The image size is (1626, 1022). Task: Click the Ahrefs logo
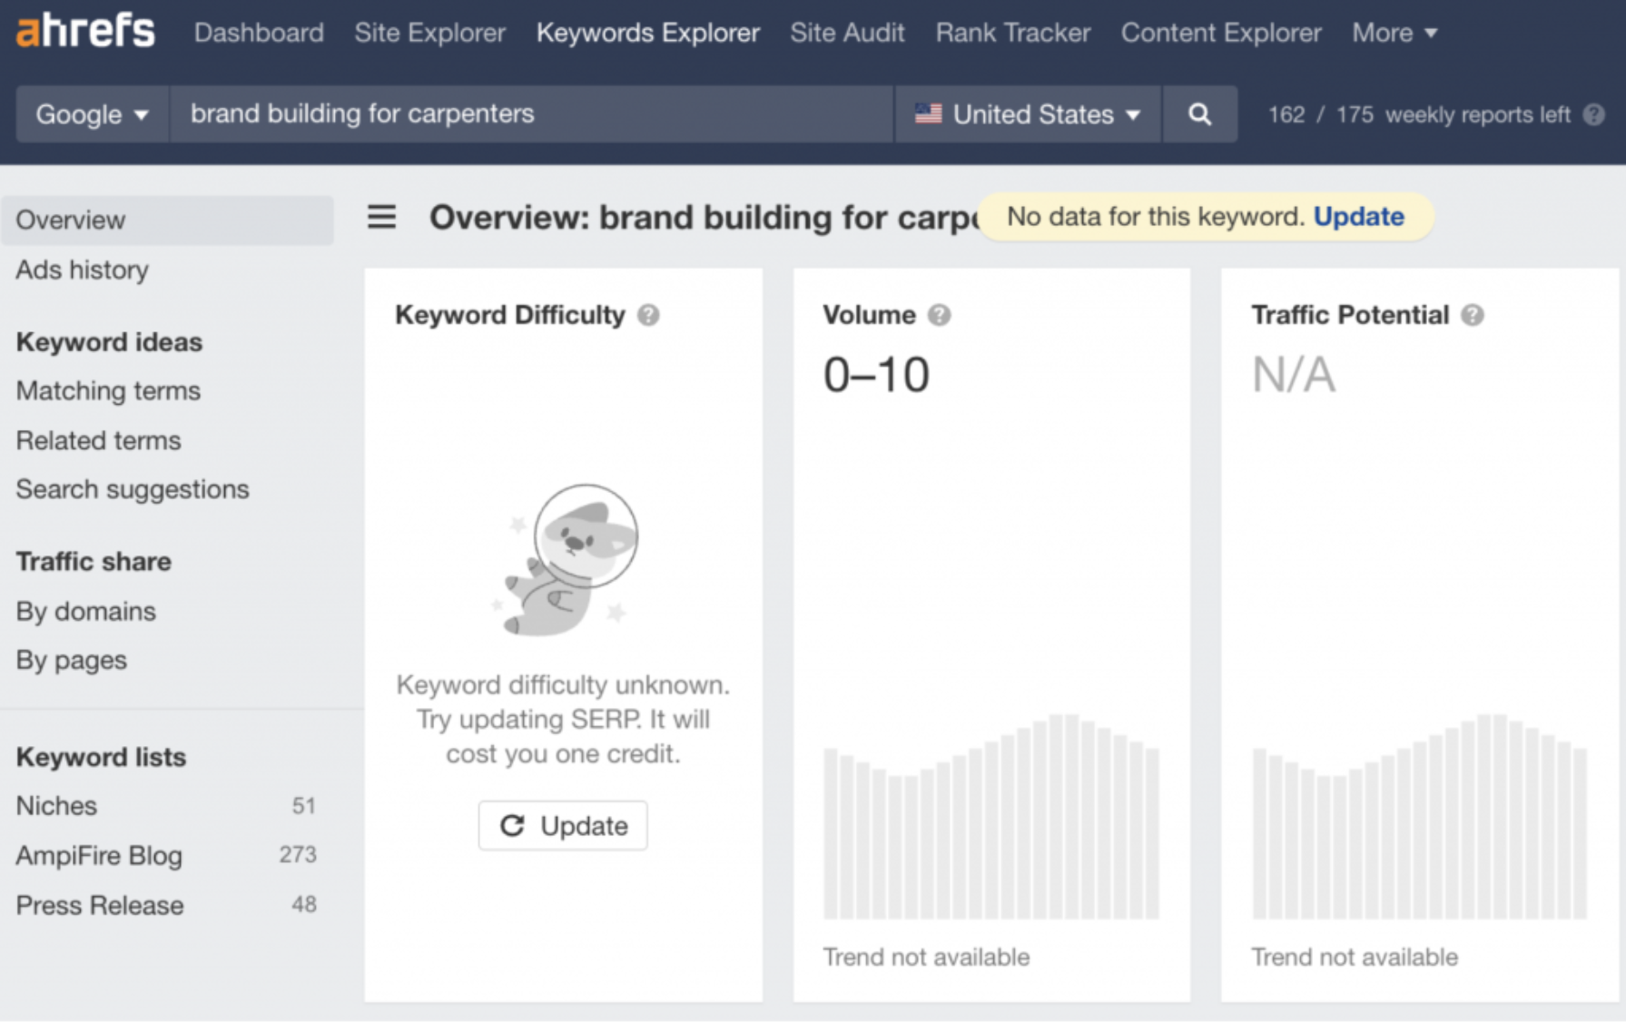coord(85,31)
